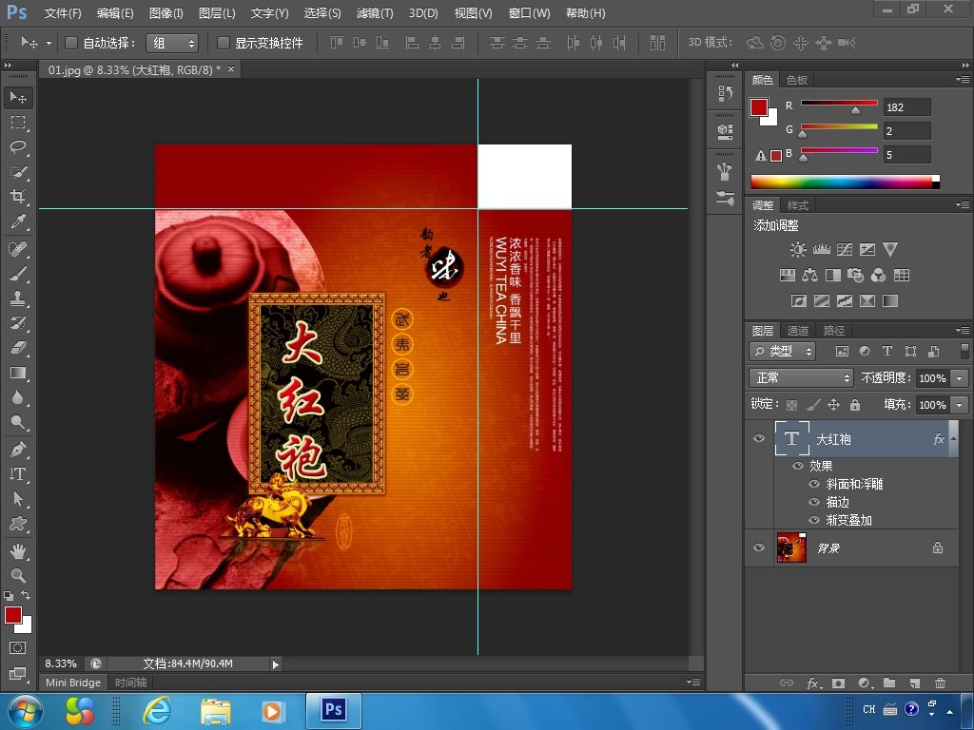Open the Mini Bridge panel tab
The image size is (974, 730).
pyautogui.click(x=73, y=682)
